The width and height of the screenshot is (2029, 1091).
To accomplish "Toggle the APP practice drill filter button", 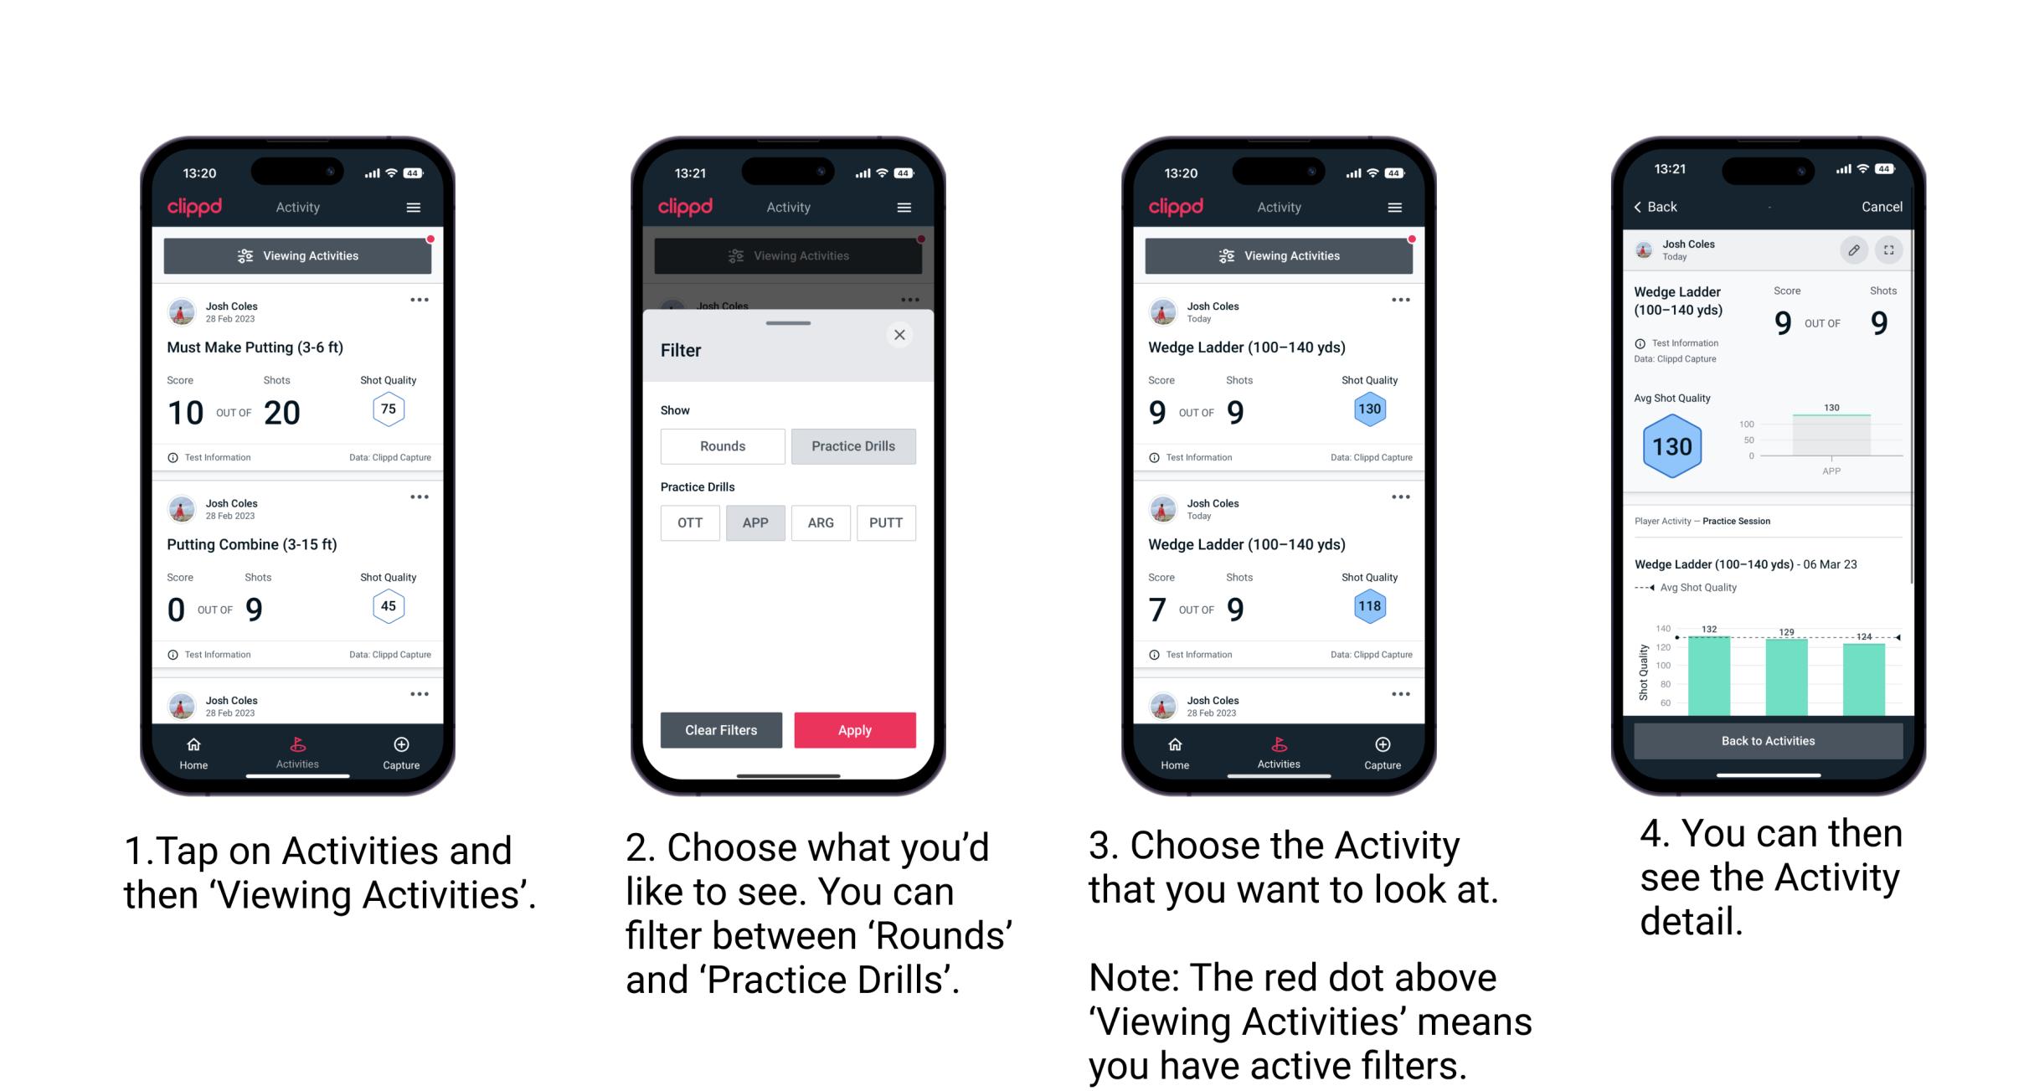I will [755, 522].
